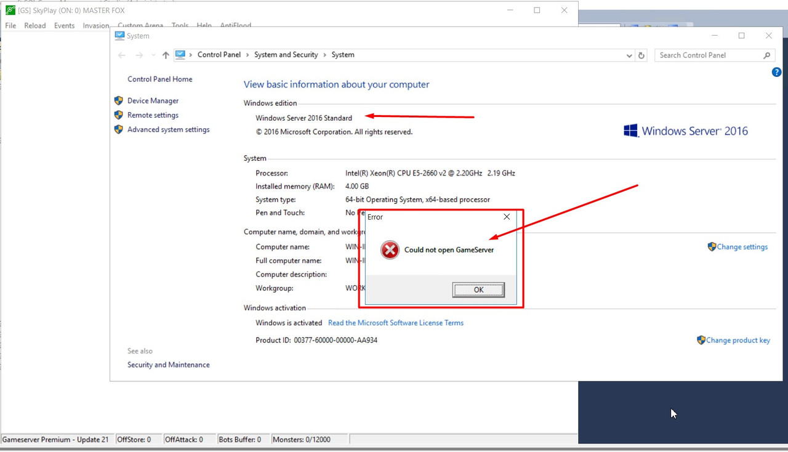The width and height of the screenshot is (788, 452).
Task: Open the Events menu in SkyPlay
Action: [x=64, y=26]
